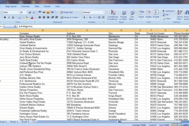Open the Data ribbon tab

pyautogui.click(x=37, y=6)
